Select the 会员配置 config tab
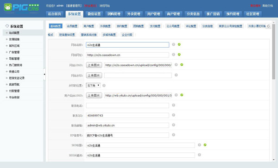This screenshot has height=168, width=278. pos(72,26)
